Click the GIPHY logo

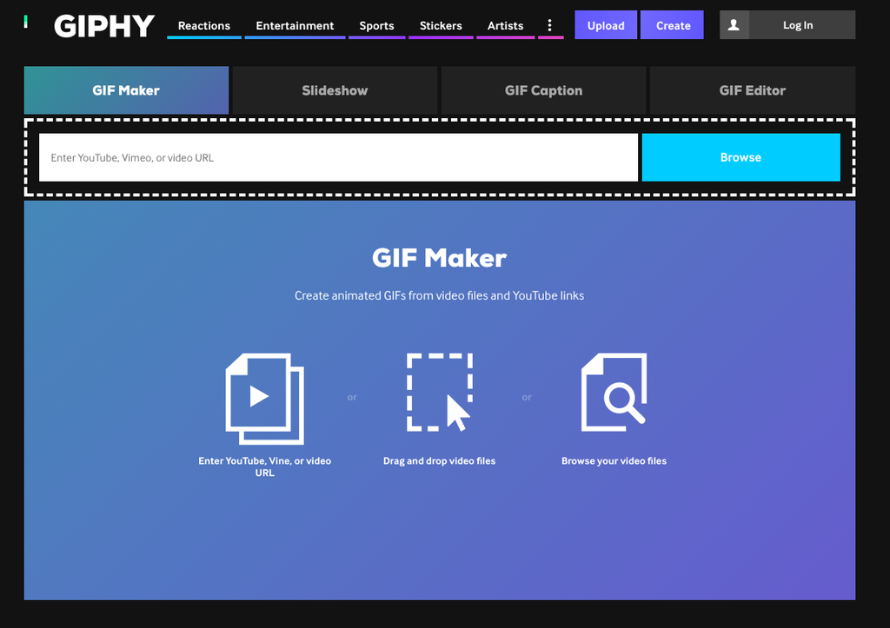104,26
